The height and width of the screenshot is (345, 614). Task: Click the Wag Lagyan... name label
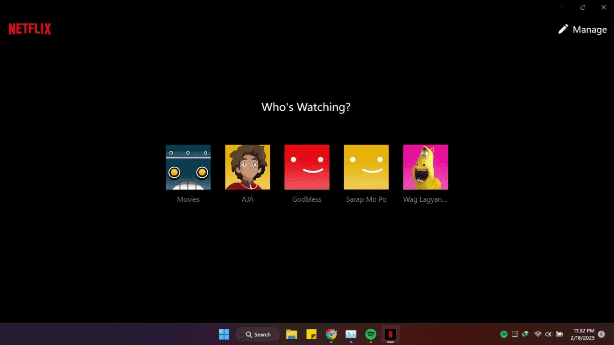click(x=425, y=199)
